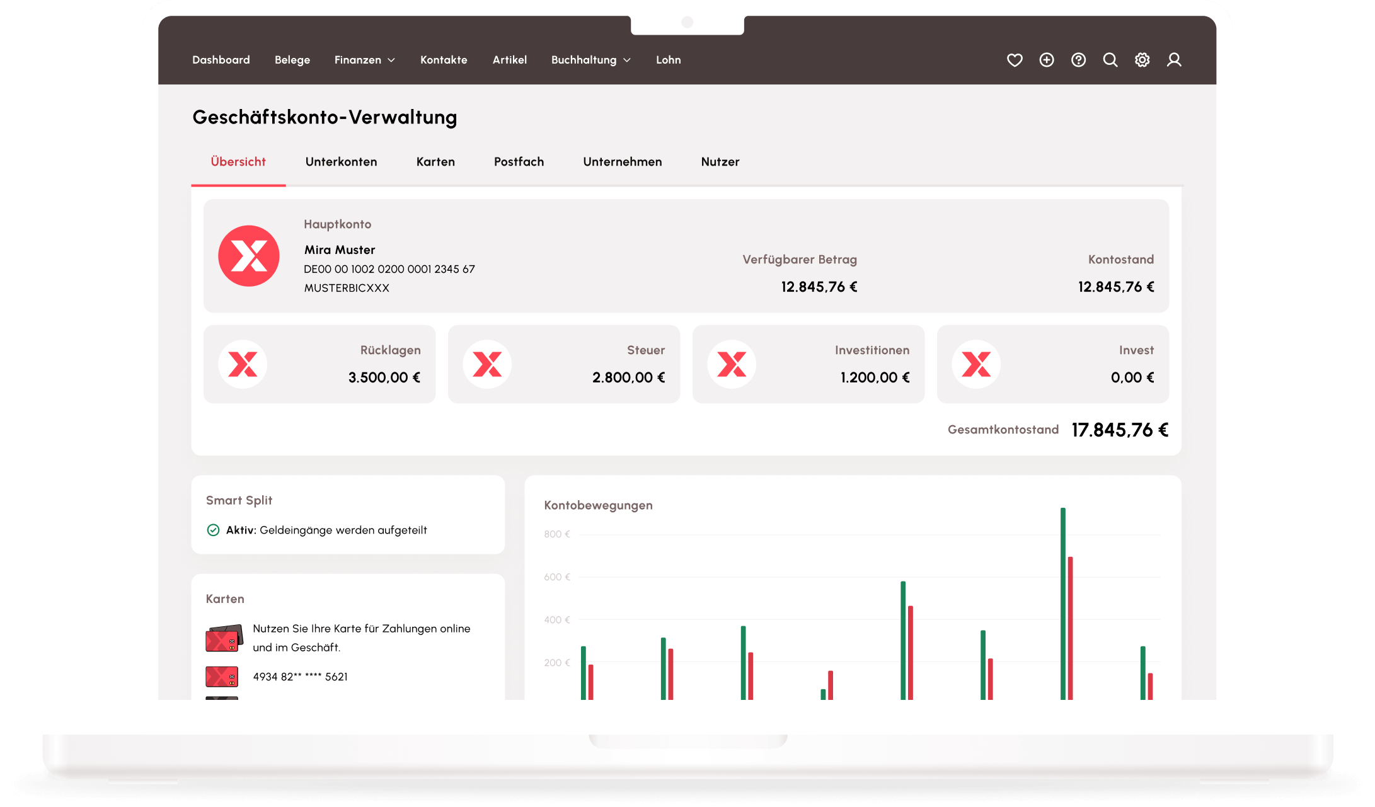Click the Steuer sub-account logo icon
Image resolution: width=1375 pixels, height=807 pixels.
click(487, 364)
